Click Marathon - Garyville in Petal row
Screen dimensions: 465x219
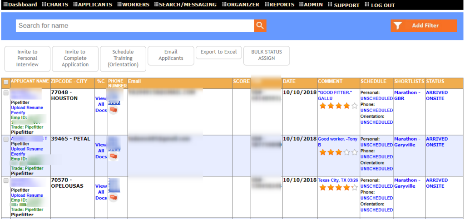pyautogui.click(x=408, y=142)
